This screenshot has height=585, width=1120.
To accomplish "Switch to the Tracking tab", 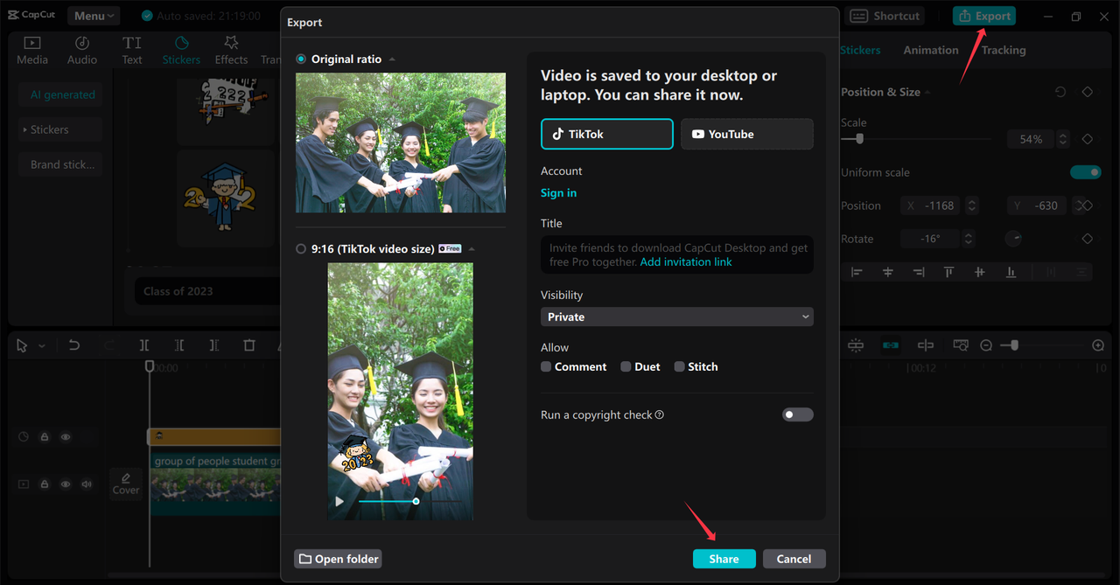I will [x=1004, y=50].
